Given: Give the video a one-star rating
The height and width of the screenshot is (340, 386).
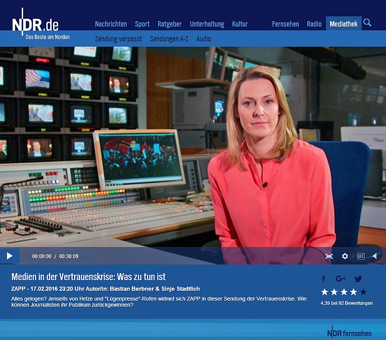Looking at the screenshot, I should tap(325, 292).
